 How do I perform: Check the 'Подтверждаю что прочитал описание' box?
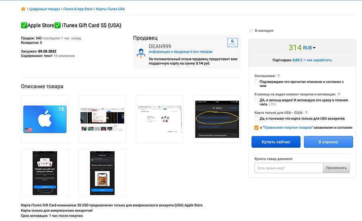click(x=257, y=82)
